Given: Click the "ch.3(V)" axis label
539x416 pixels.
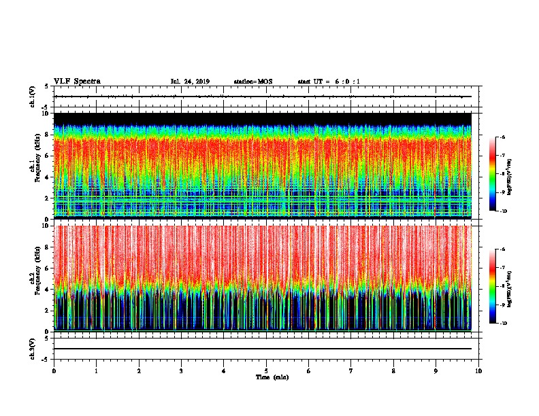Looking at the screenshot, I should [x=32, y=349].
